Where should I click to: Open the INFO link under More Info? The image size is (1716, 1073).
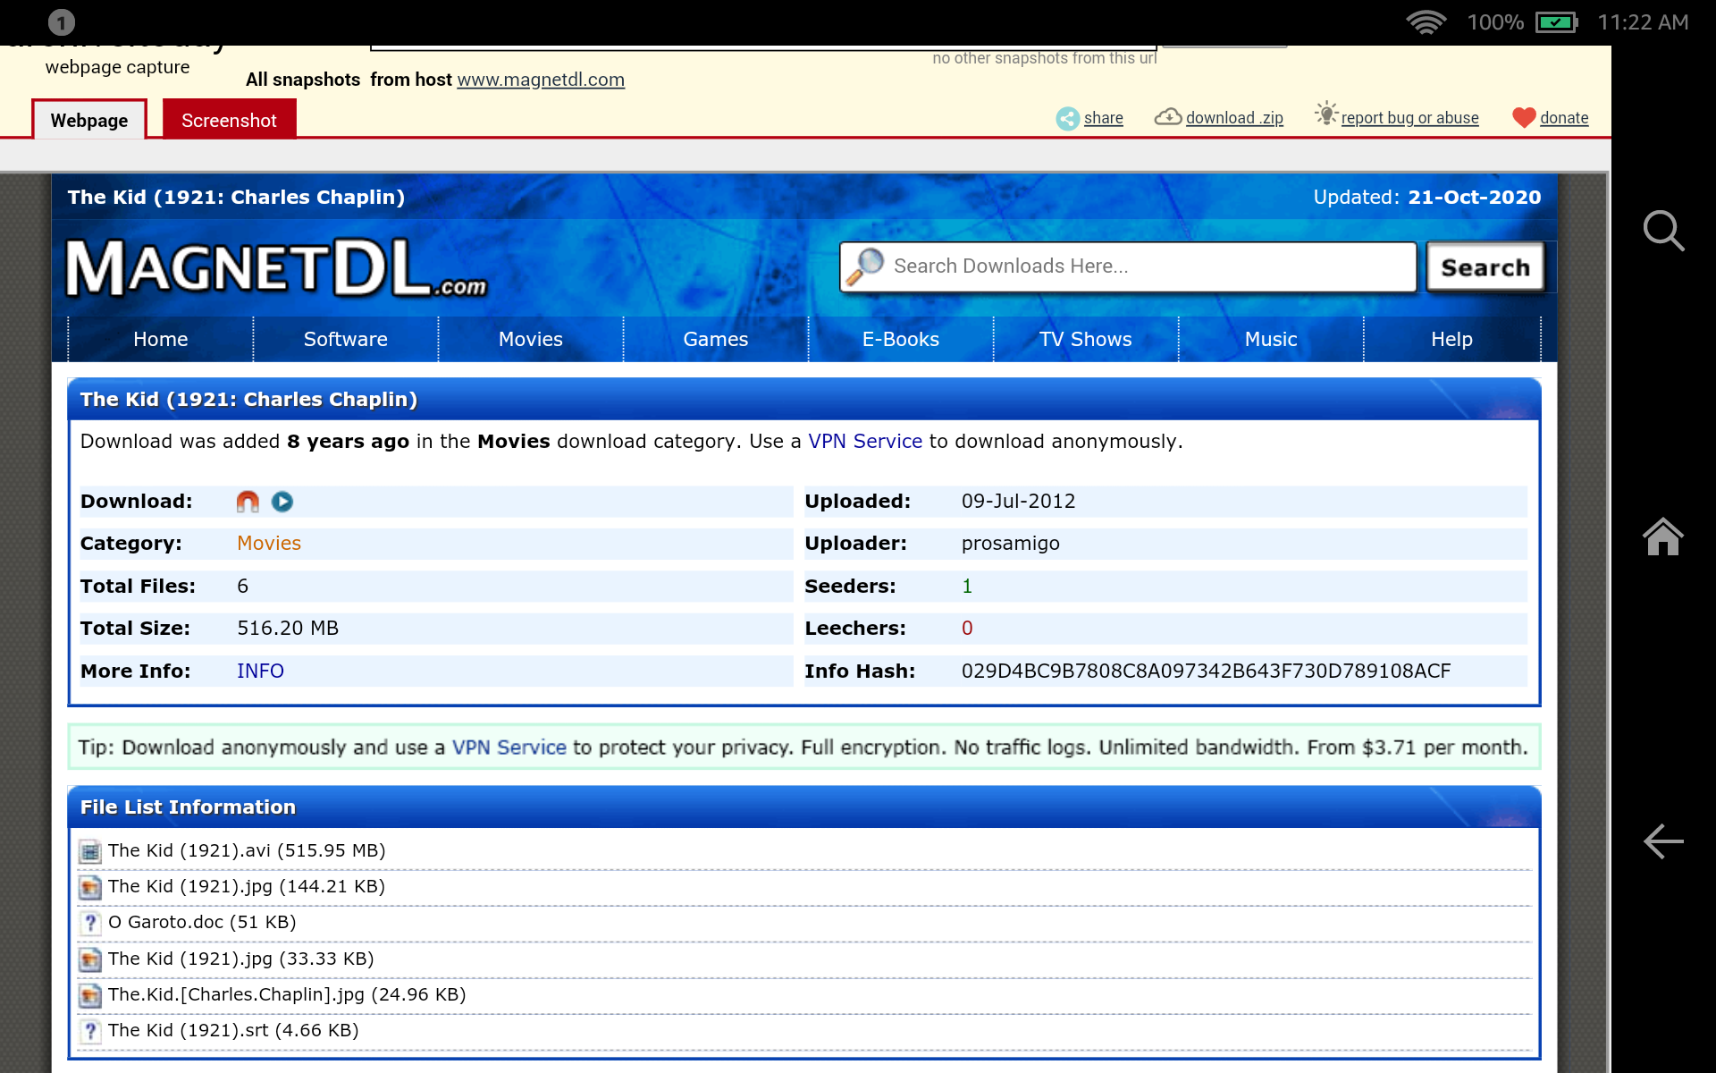click(260, 672)
